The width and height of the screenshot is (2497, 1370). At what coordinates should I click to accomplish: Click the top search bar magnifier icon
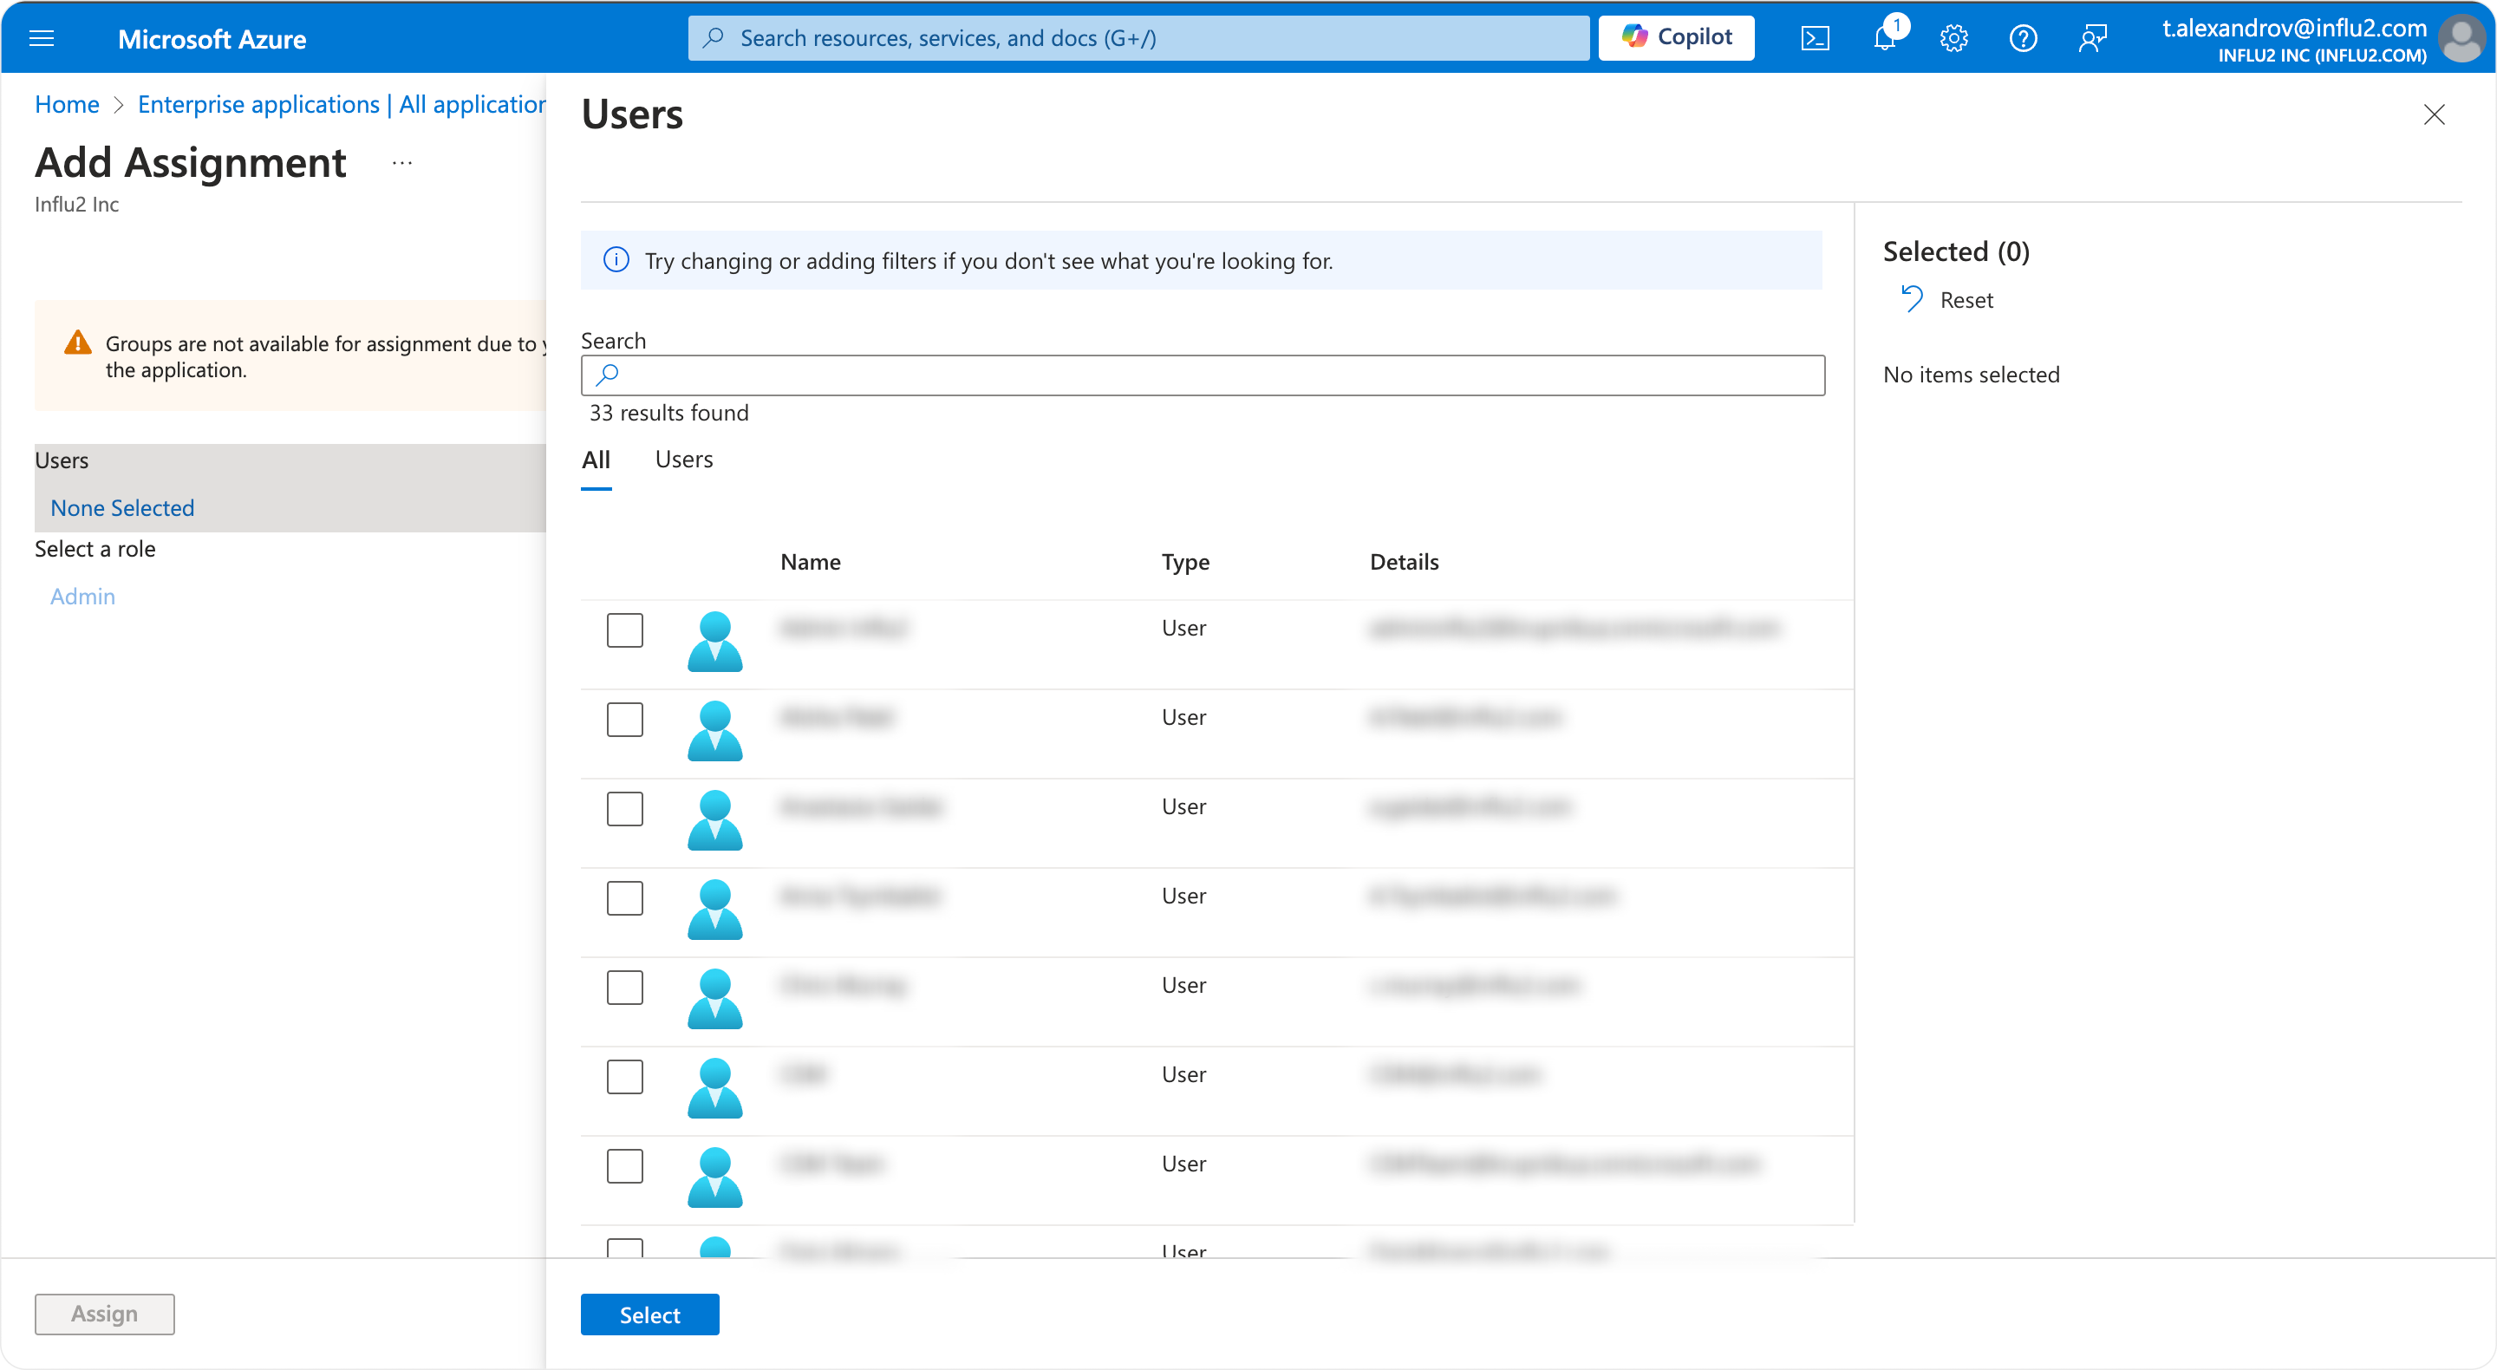[714, 38]
